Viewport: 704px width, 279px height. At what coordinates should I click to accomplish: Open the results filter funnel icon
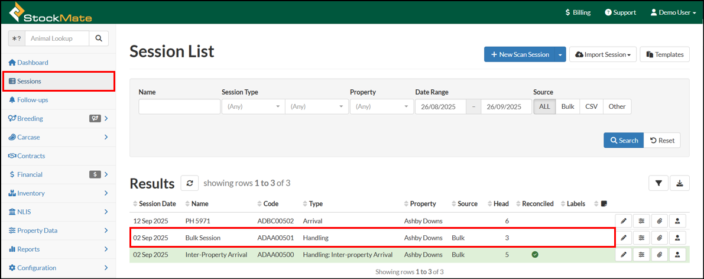658,183
